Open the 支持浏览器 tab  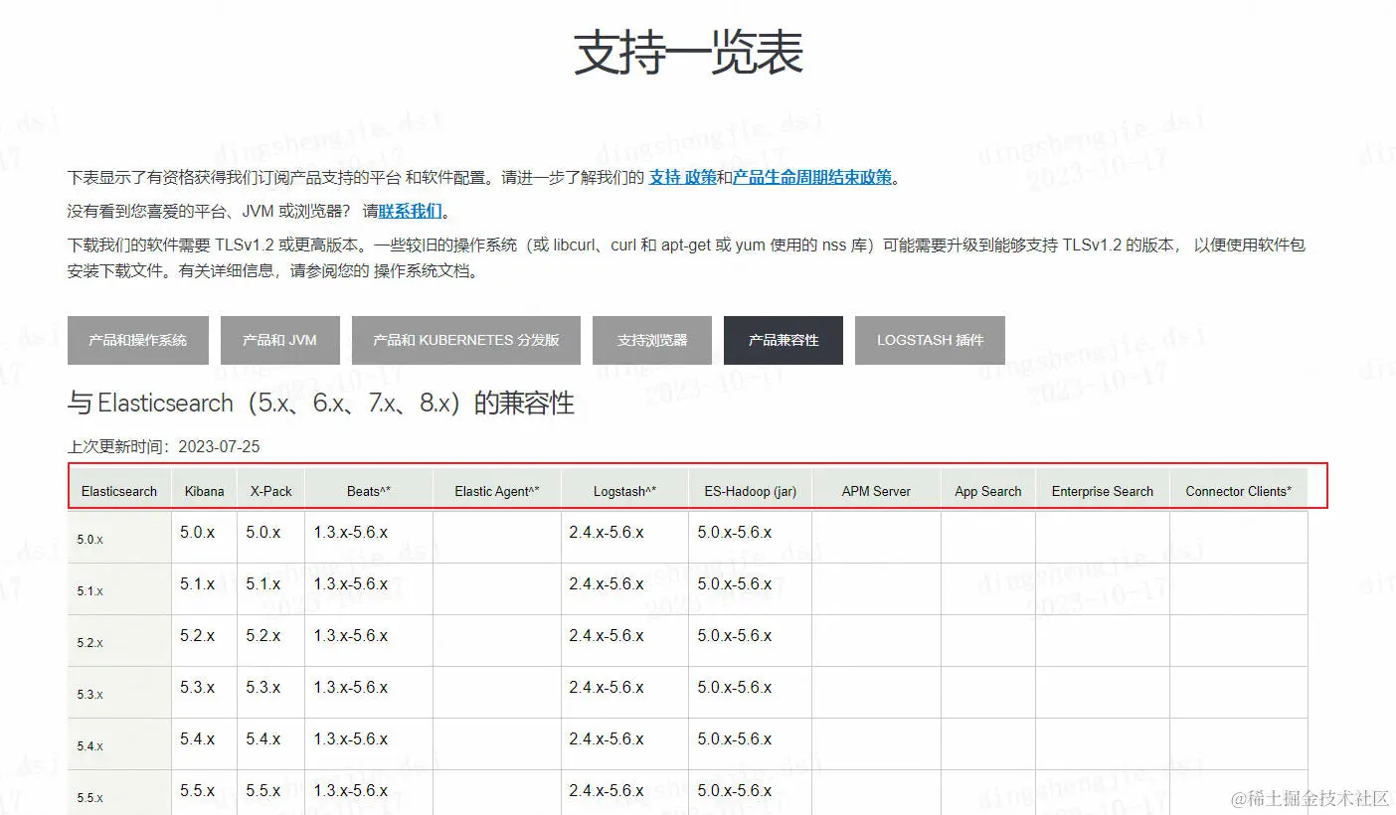652,340
